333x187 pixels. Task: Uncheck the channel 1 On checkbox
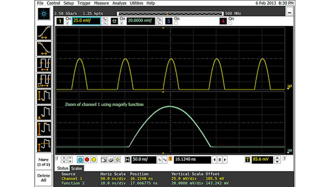coord(68,23)
